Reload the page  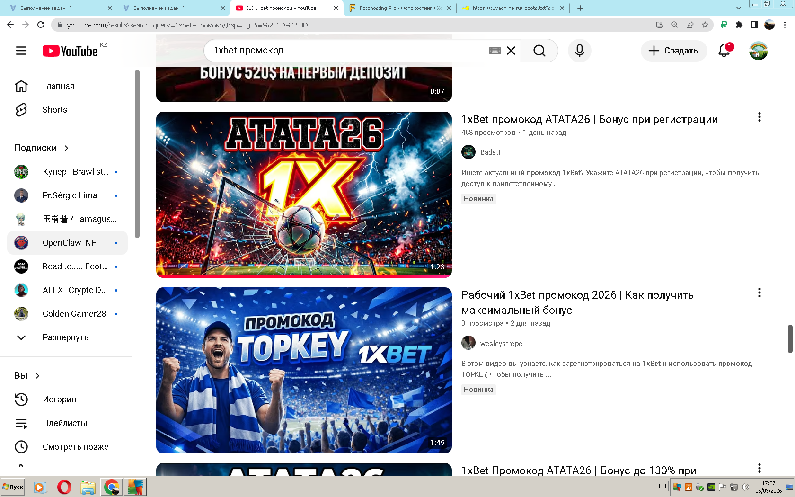tap(41, 25)
